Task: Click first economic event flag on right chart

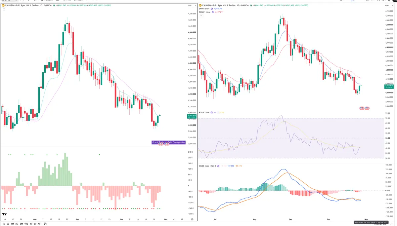Action: [x=362, y=108]
